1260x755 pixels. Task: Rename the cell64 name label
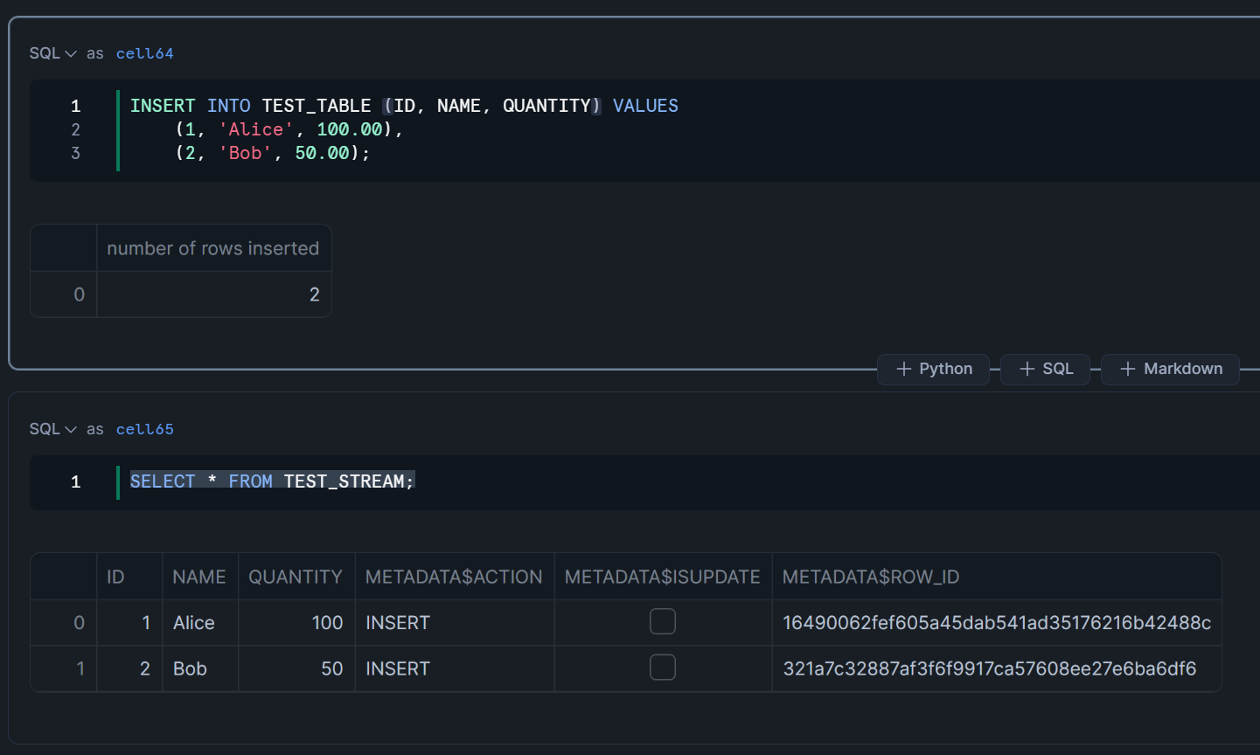(145, 53)
